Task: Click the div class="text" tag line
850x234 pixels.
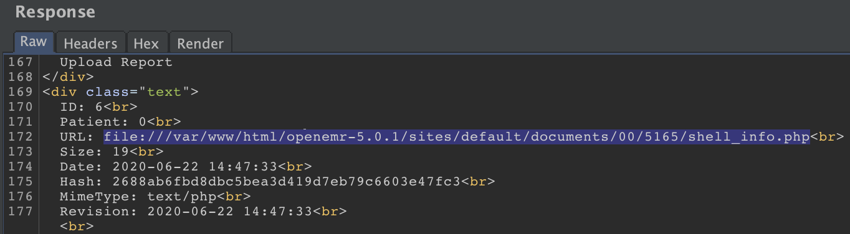Action: tap(120, 92)
